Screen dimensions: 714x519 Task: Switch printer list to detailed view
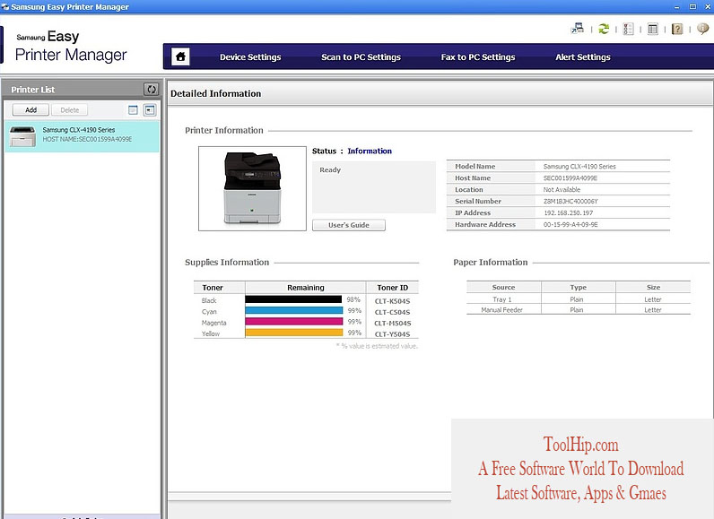(x=150, y=110)
